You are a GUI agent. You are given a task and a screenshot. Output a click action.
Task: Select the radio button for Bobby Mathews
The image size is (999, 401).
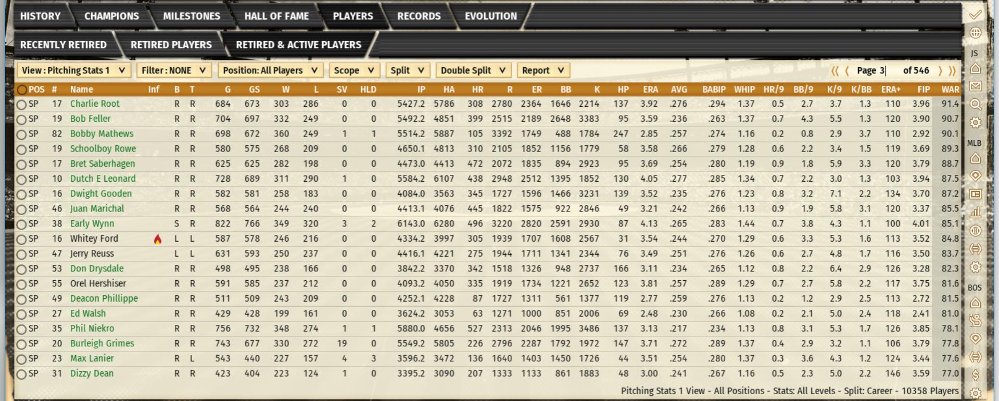click(21, 135)
